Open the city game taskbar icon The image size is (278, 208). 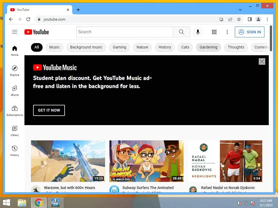pyautogui.click(x=56, y=203)
